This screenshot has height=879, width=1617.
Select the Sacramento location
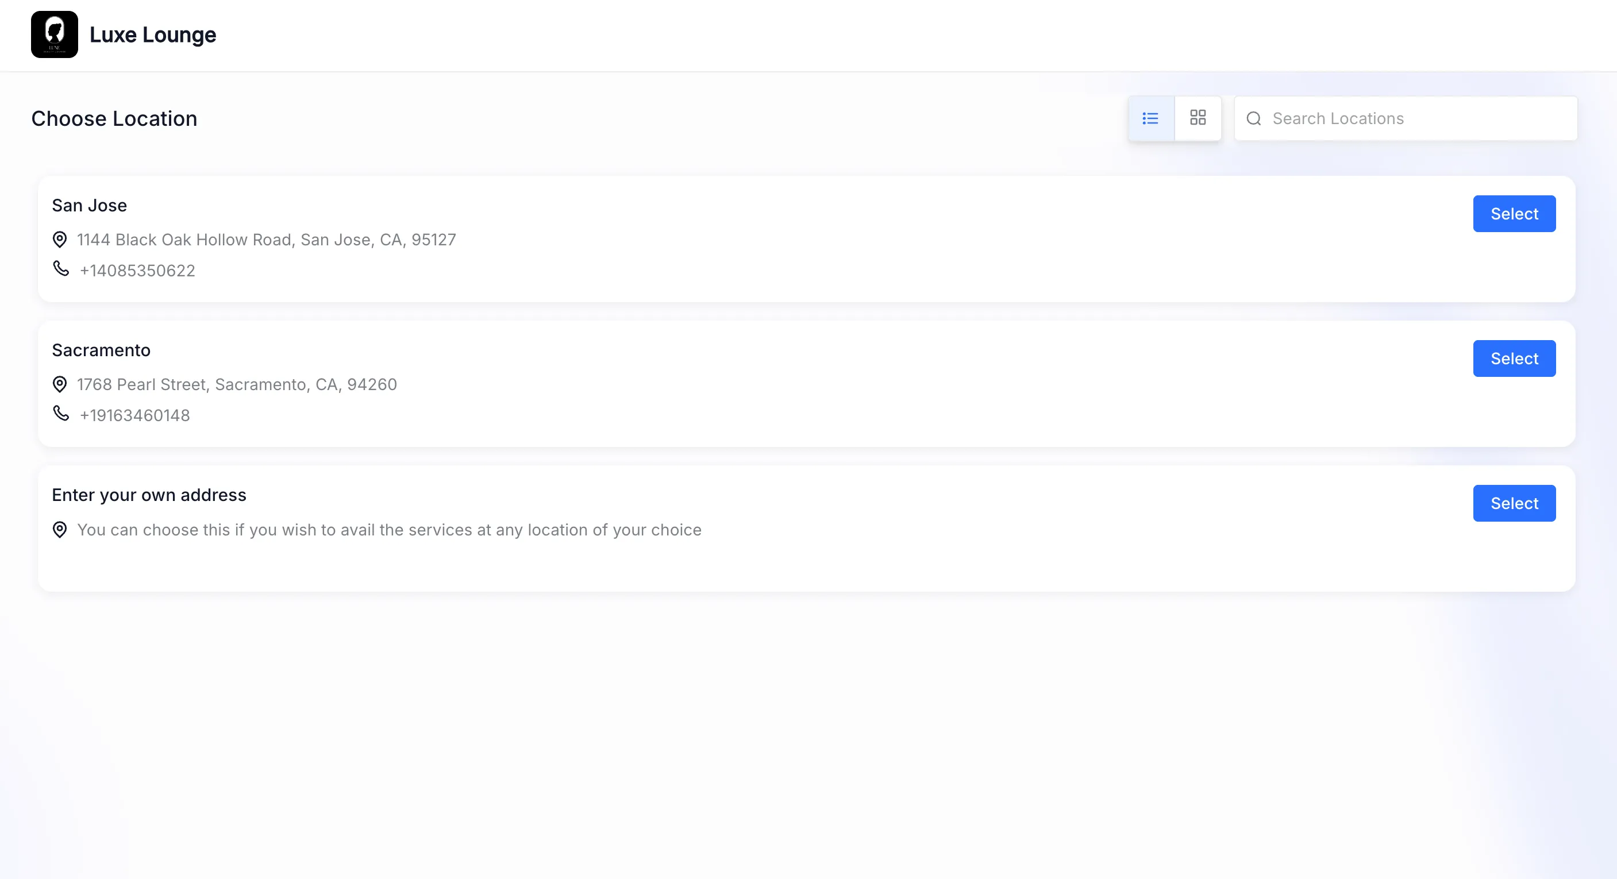(x=1514, y=358)
